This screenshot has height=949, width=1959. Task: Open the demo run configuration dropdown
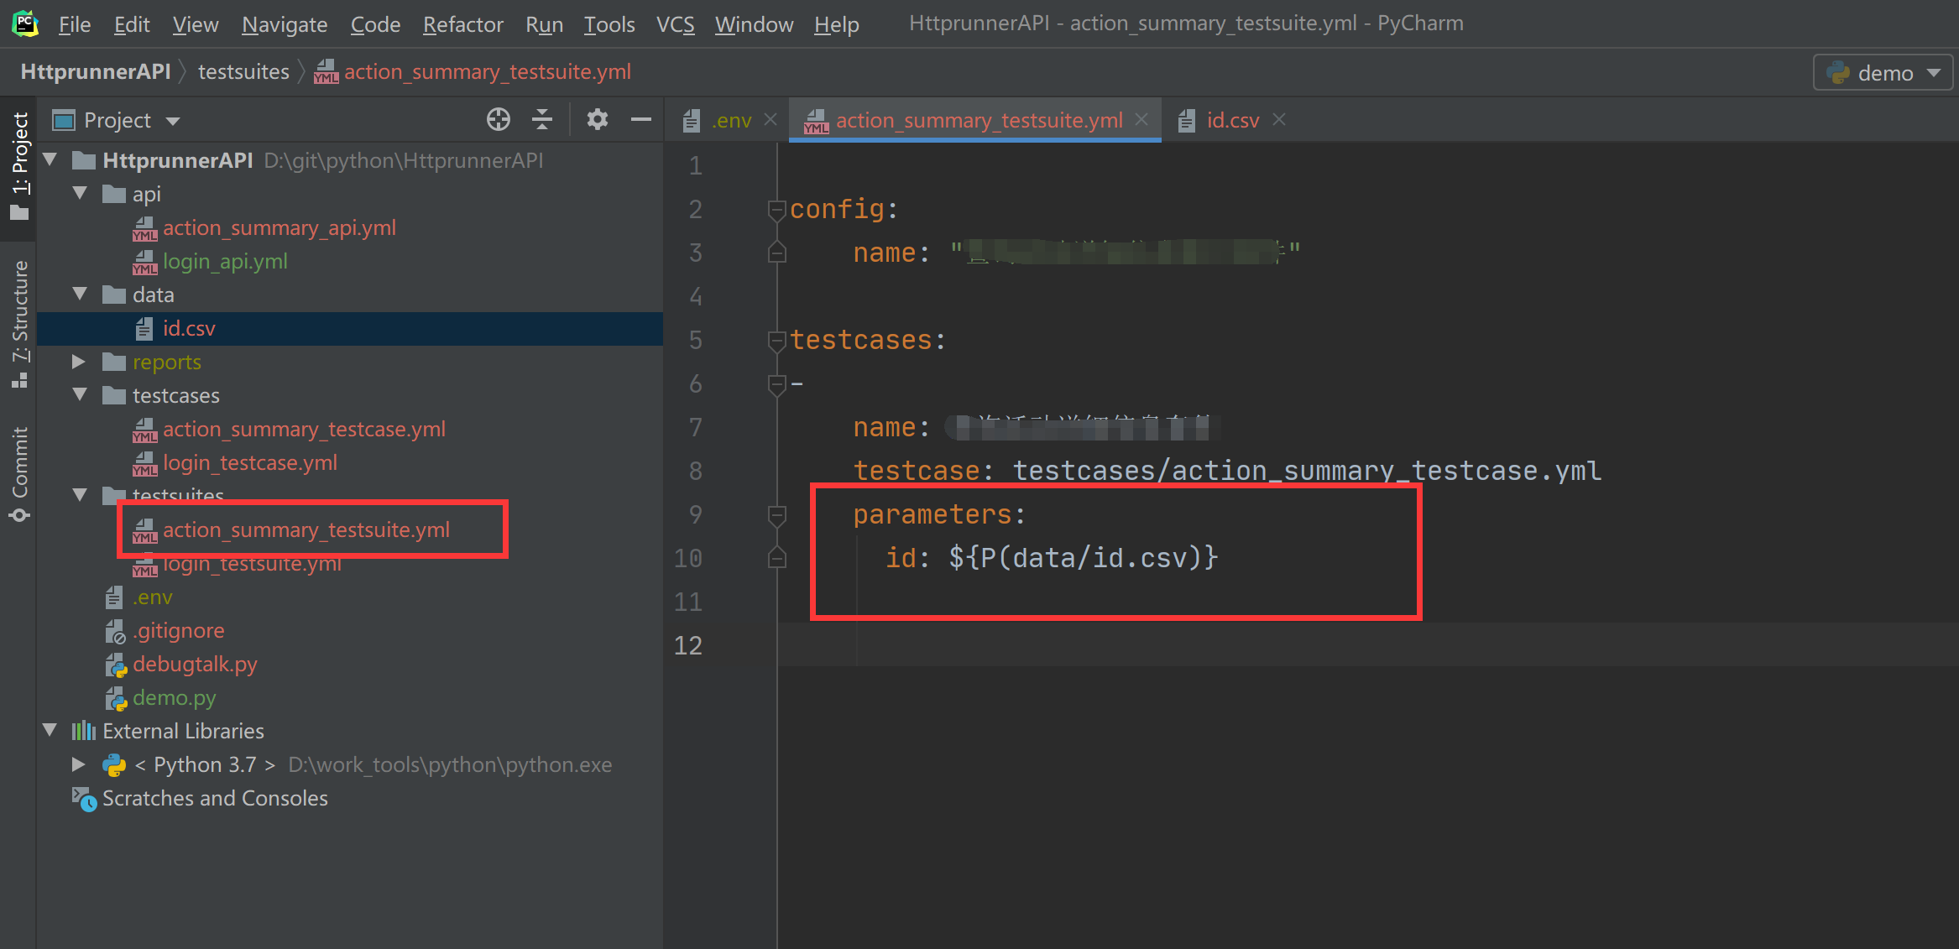tap(1883, 73)
